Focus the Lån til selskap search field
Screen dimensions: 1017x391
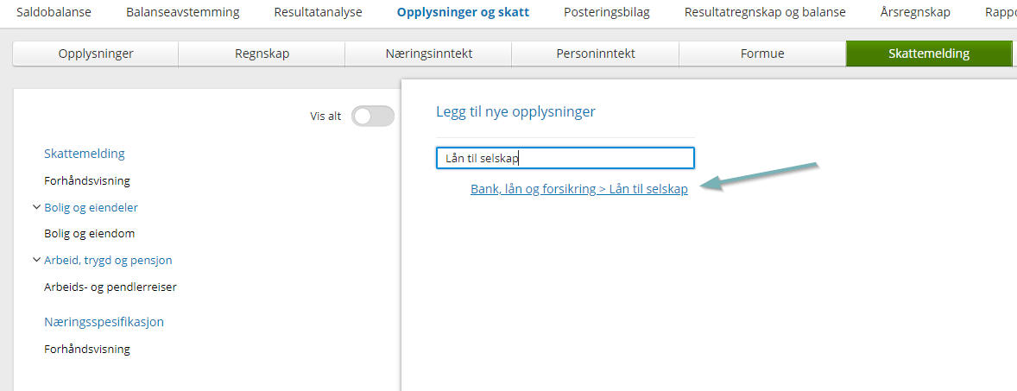(x=565, y=158)
